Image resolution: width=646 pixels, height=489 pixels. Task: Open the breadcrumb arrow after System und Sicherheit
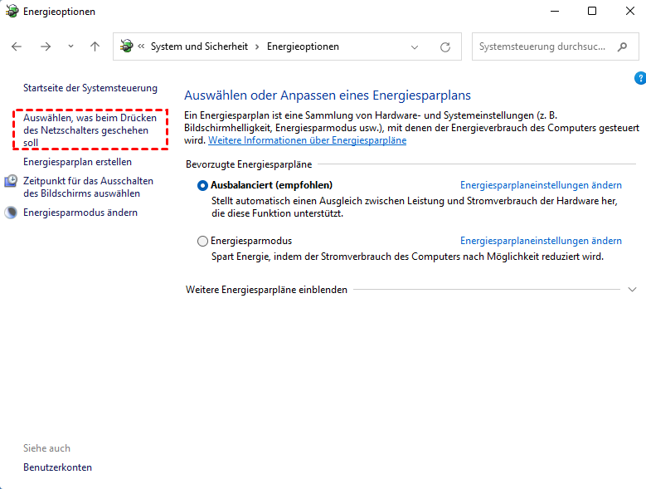pos(257,46)
